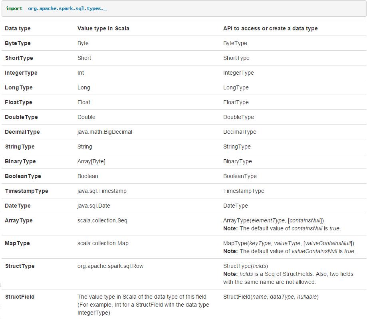Click "API to access or create" column header

coord(270,28)
